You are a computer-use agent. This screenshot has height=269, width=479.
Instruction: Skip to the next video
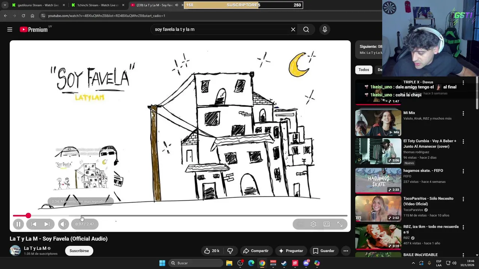(x=47, y=224)
